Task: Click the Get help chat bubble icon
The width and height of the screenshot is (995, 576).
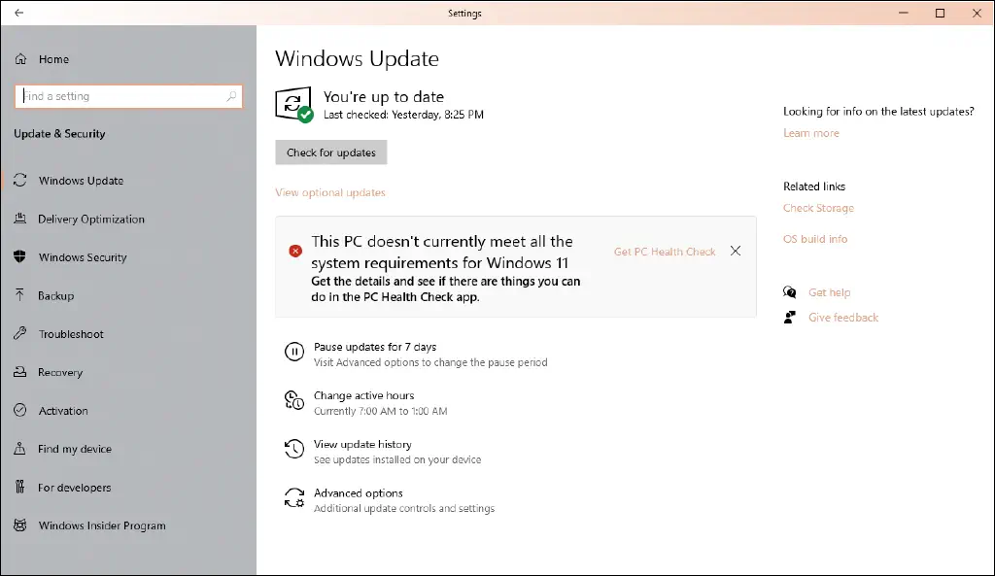Action: click(789, 291)
